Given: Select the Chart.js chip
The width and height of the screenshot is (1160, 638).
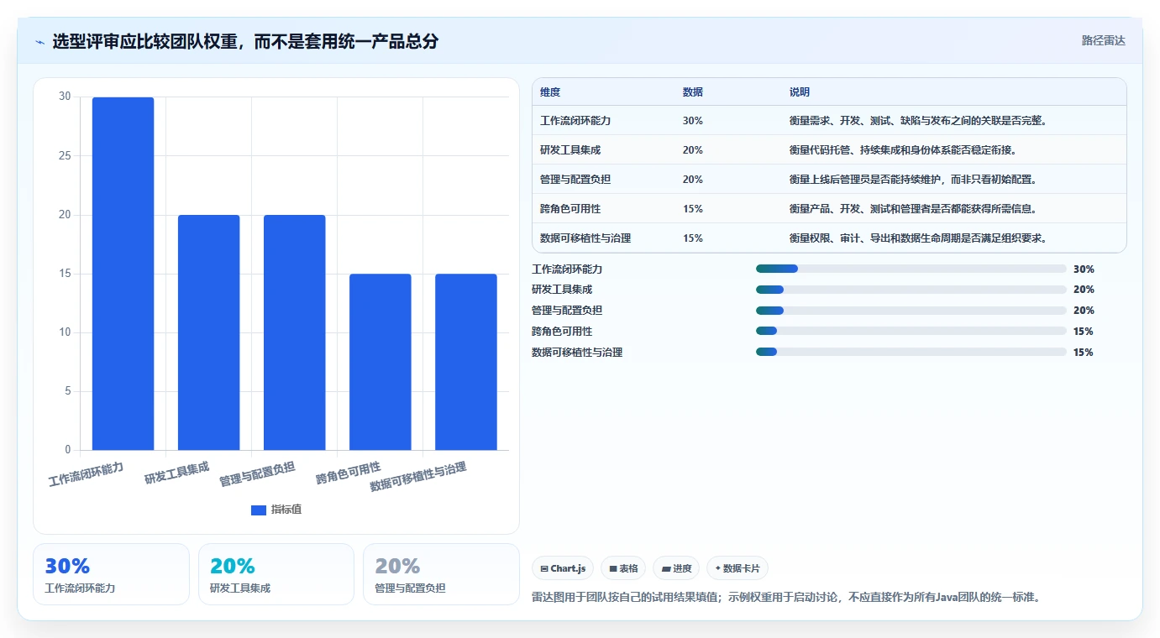Looking at the screenshot, I should click(563, 568).
